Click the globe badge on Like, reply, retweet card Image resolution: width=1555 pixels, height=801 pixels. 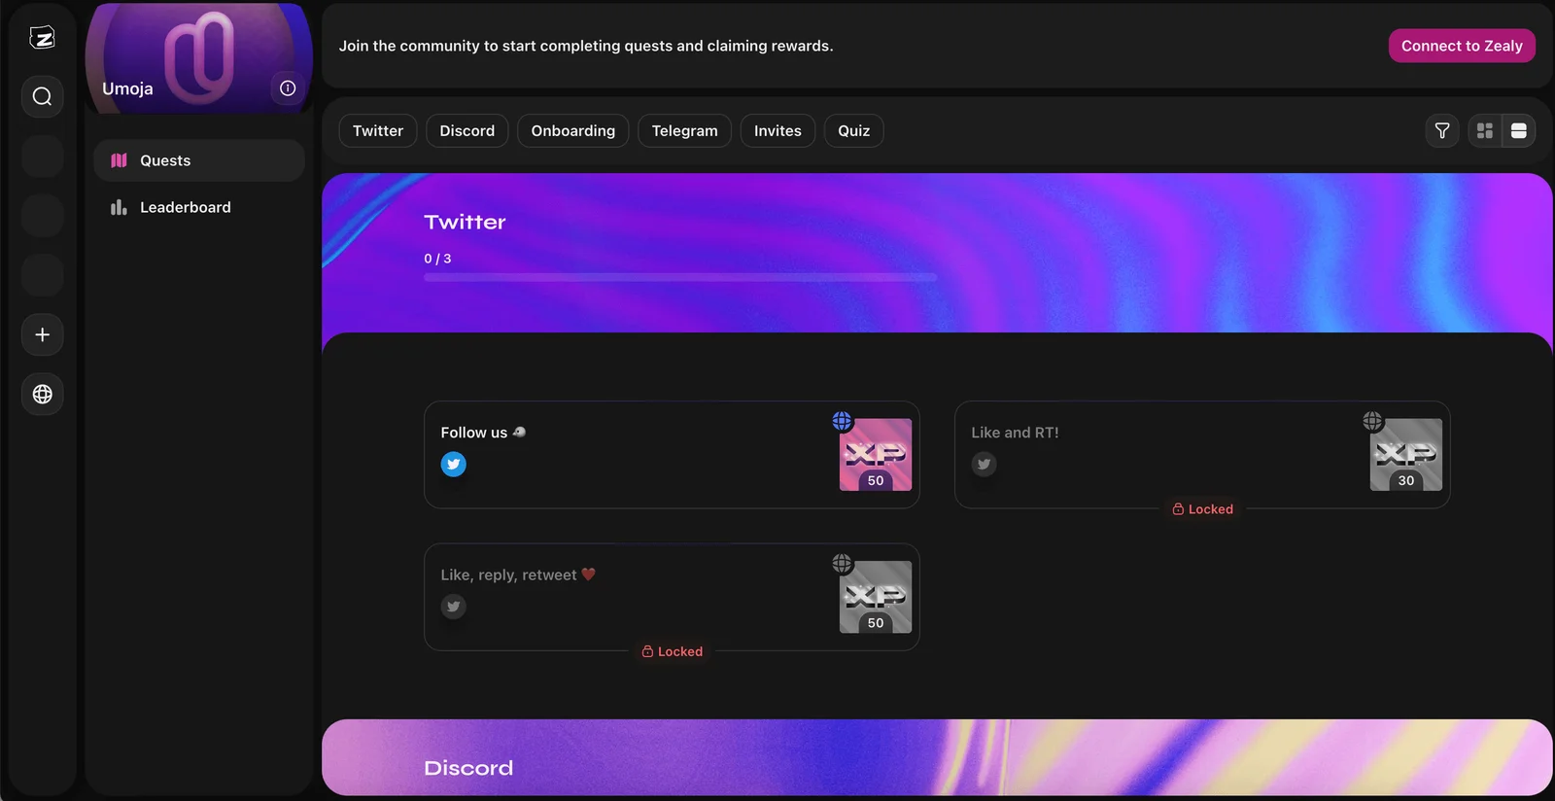tap(842, 563)
